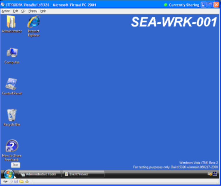Launch Internet Explorer from the desktop

(x=33, y=26)
